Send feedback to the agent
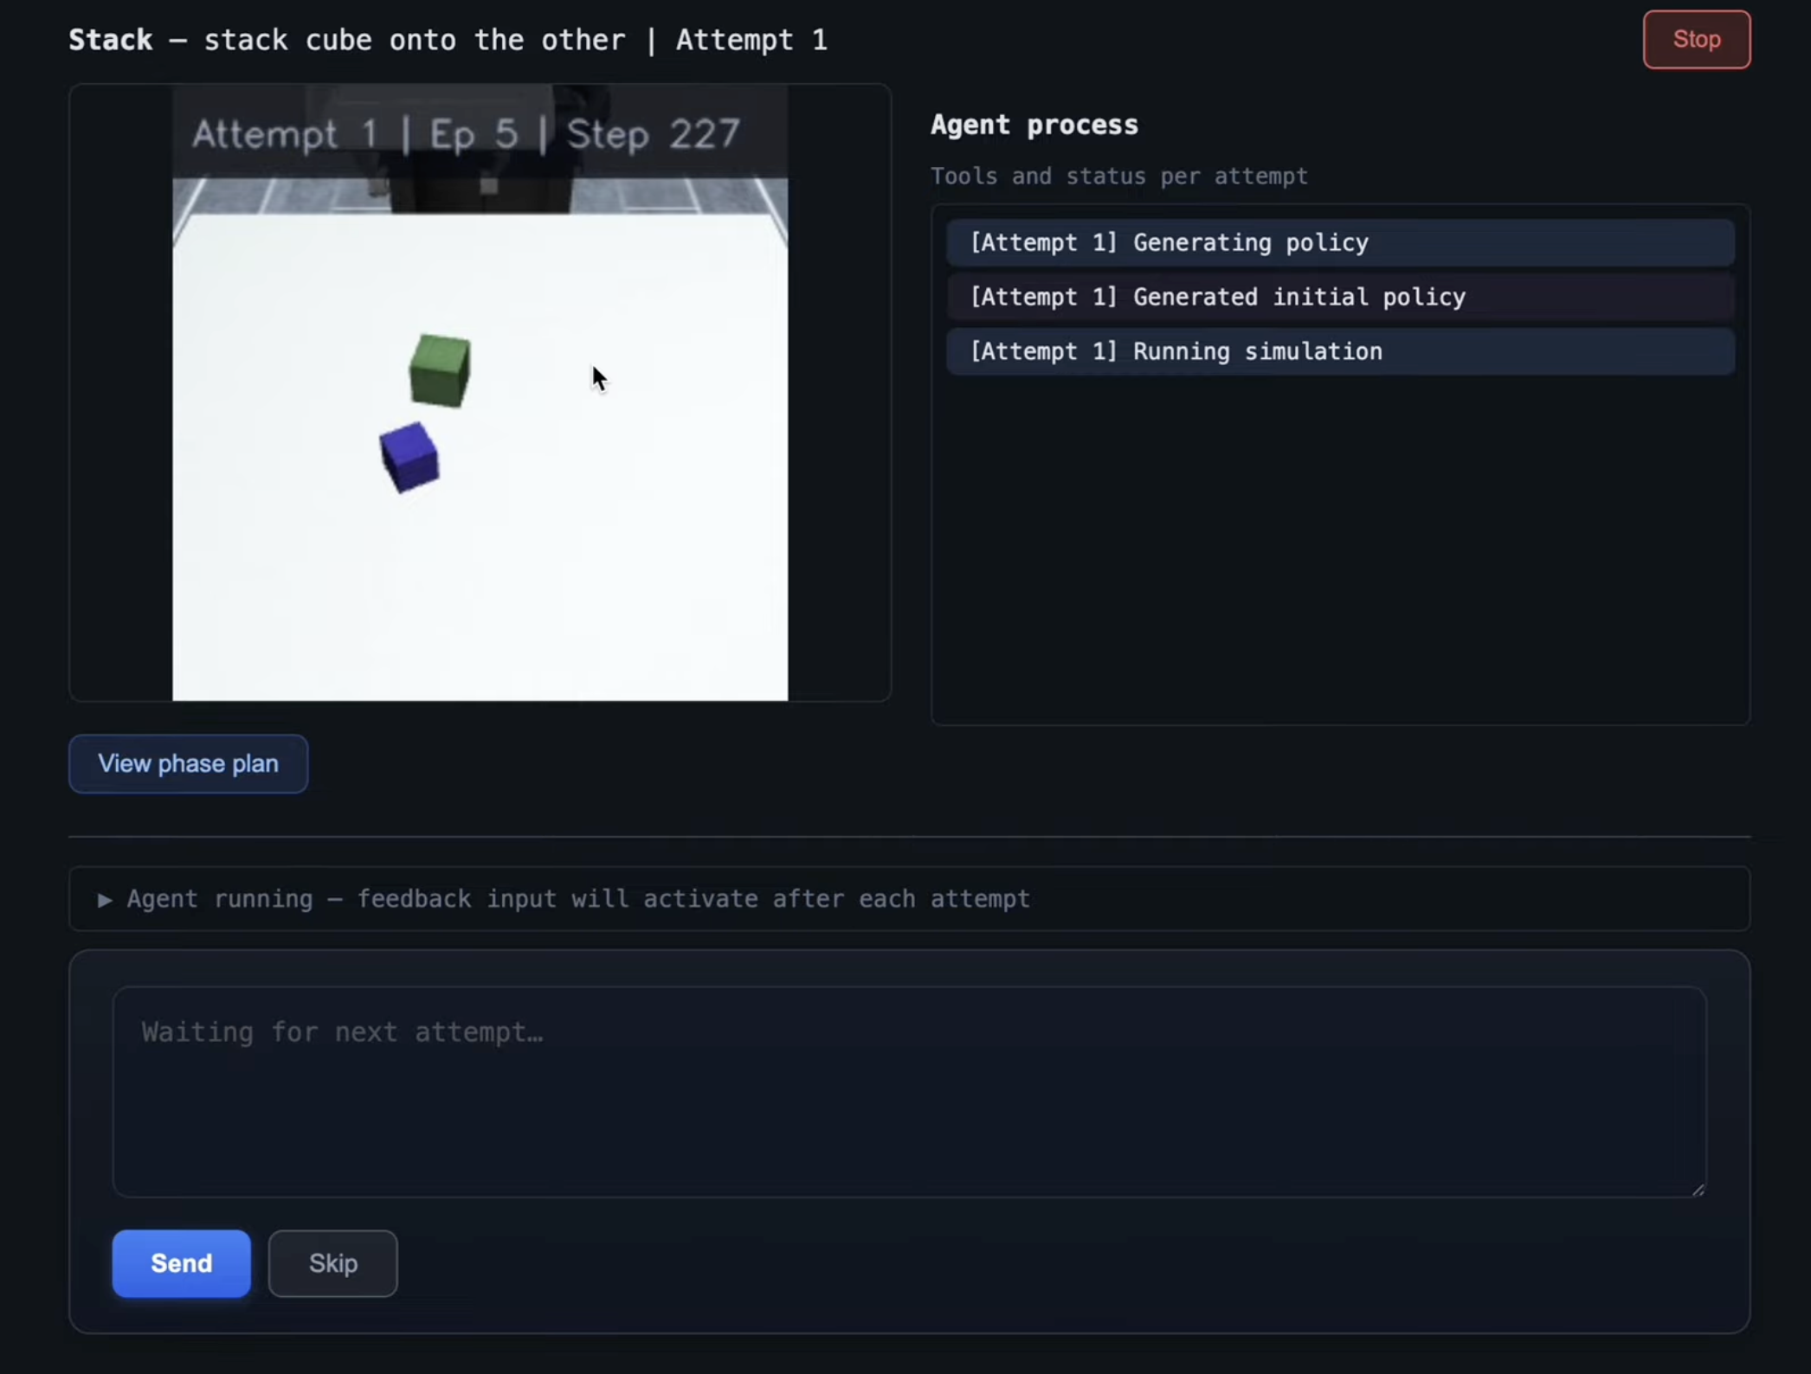The height and width of the screenshot is (1374, 1811). (x=180, y=1263)
